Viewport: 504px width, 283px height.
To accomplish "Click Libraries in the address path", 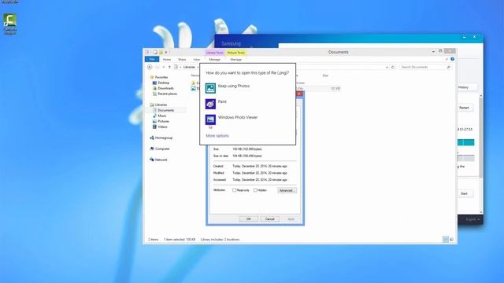I will click(x=189, y=67).
